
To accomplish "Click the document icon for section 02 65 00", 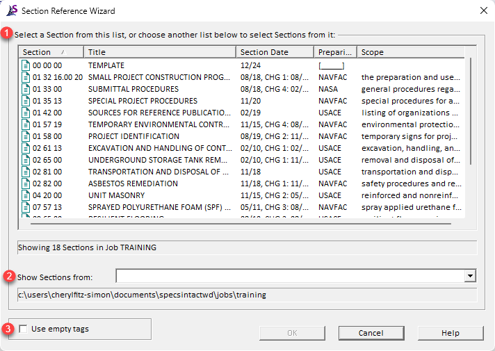I will (x=26, y=160).
